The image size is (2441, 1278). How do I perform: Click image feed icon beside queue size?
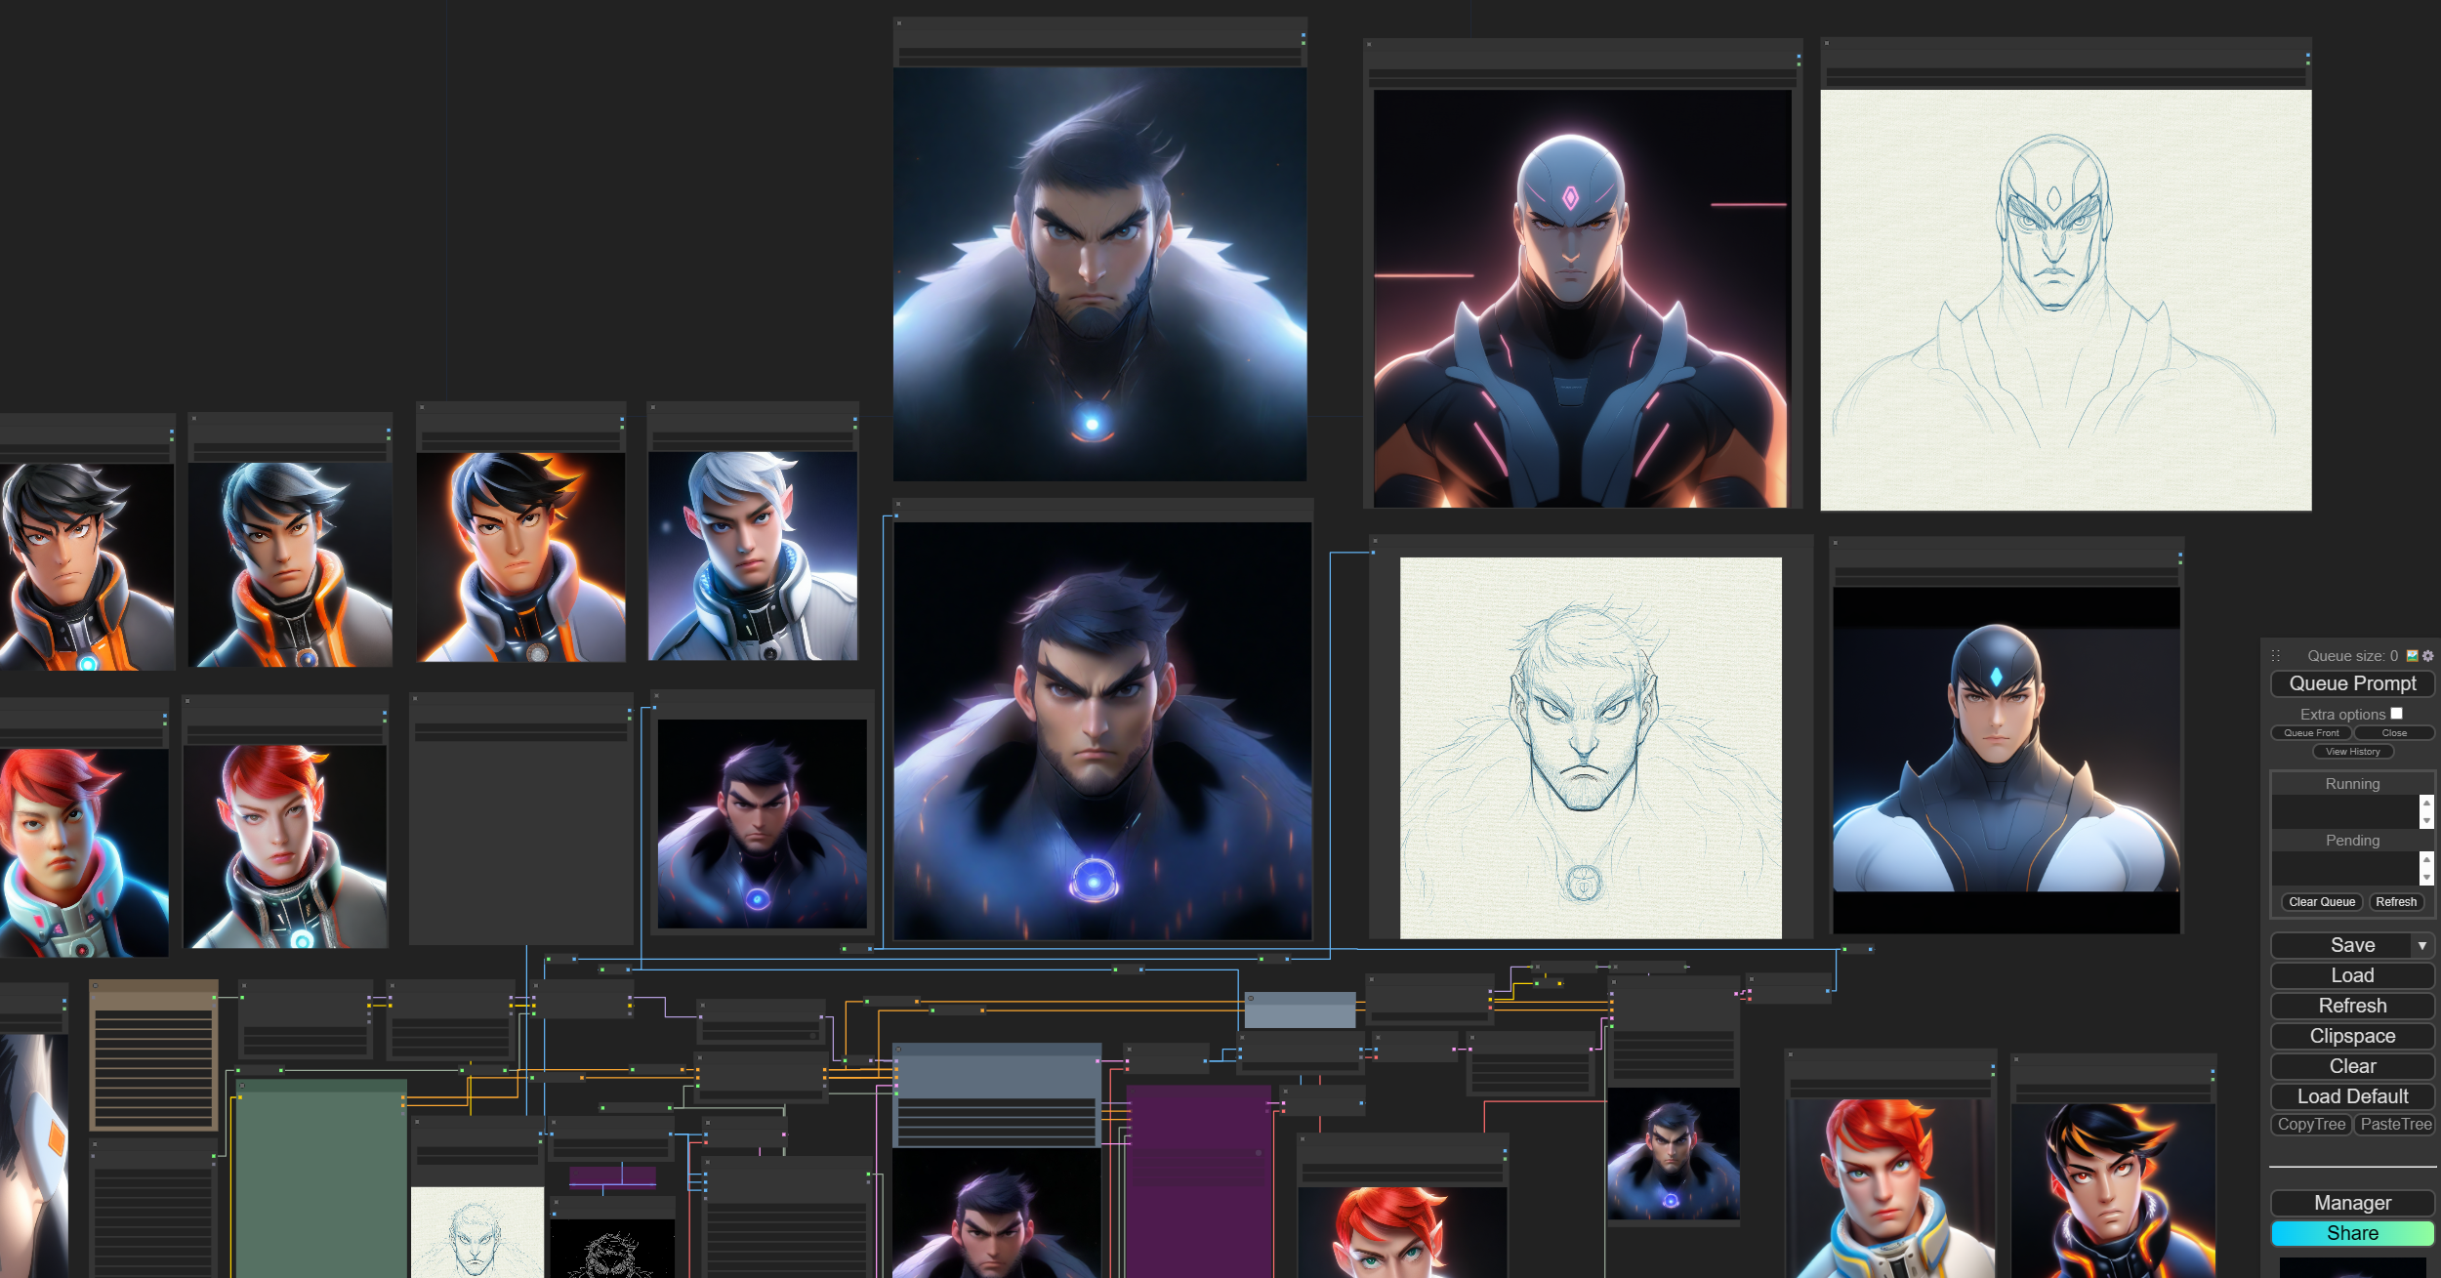(x=2412, y=656)
